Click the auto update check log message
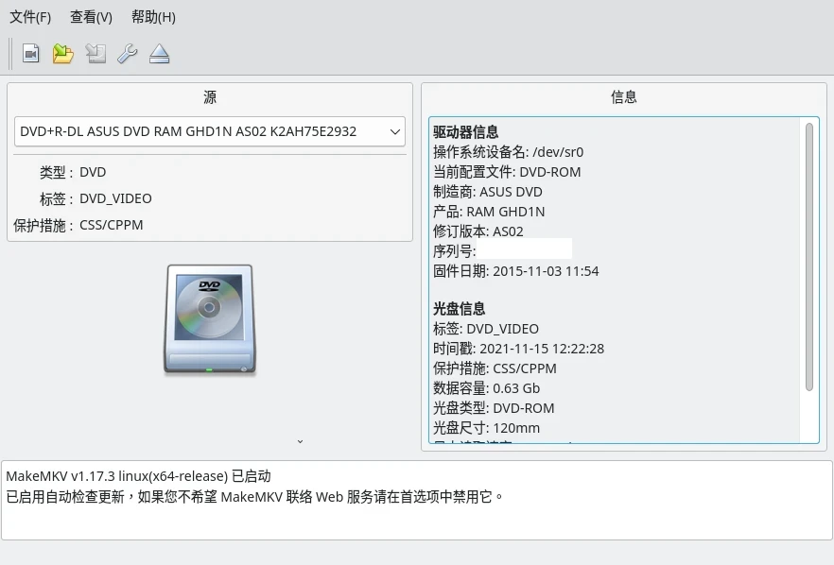The width and height of the screenshot is (834, 565). pos(254,497)
